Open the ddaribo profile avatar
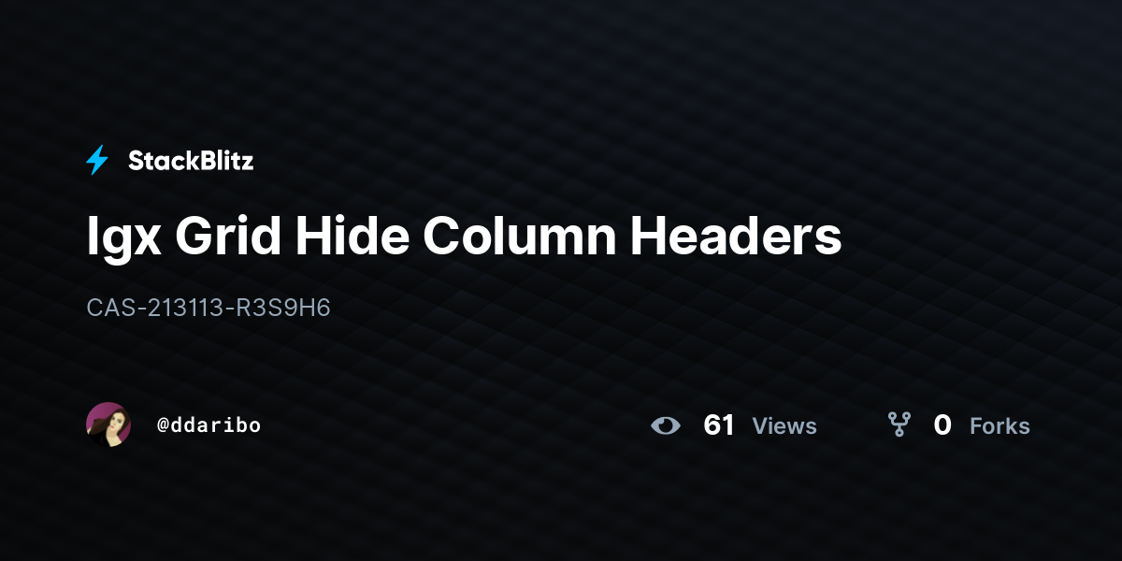 pos(108,424)
